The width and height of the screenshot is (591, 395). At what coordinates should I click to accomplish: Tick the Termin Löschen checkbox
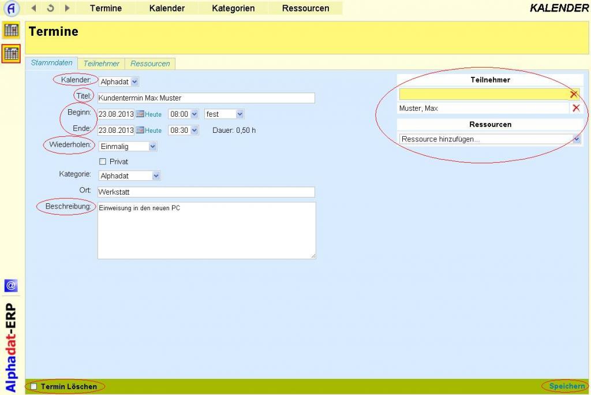point(34,386)
